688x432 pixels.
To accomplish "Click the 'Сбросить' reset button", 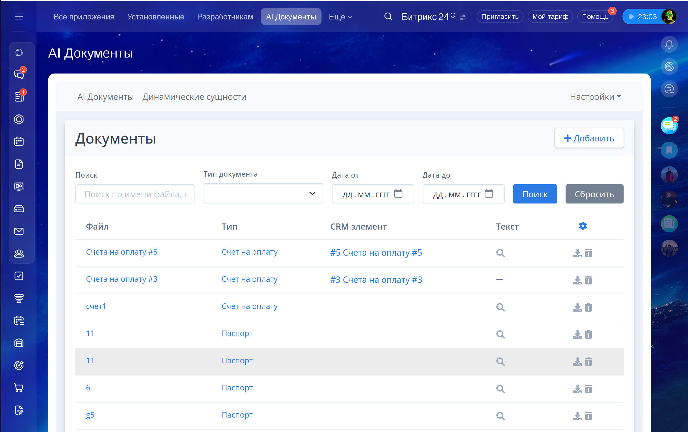I will pos(594,194).
